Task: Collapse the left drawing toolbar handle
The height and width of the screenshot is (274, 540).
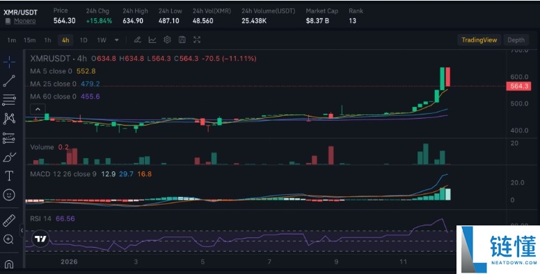Action: tap(22, 230)
